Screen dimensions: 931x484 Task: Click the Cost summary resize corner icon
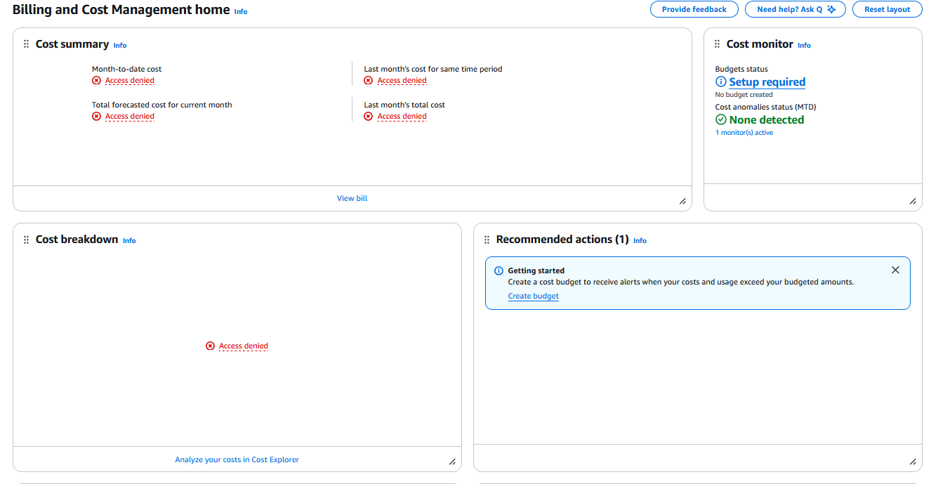pos(682,201)
